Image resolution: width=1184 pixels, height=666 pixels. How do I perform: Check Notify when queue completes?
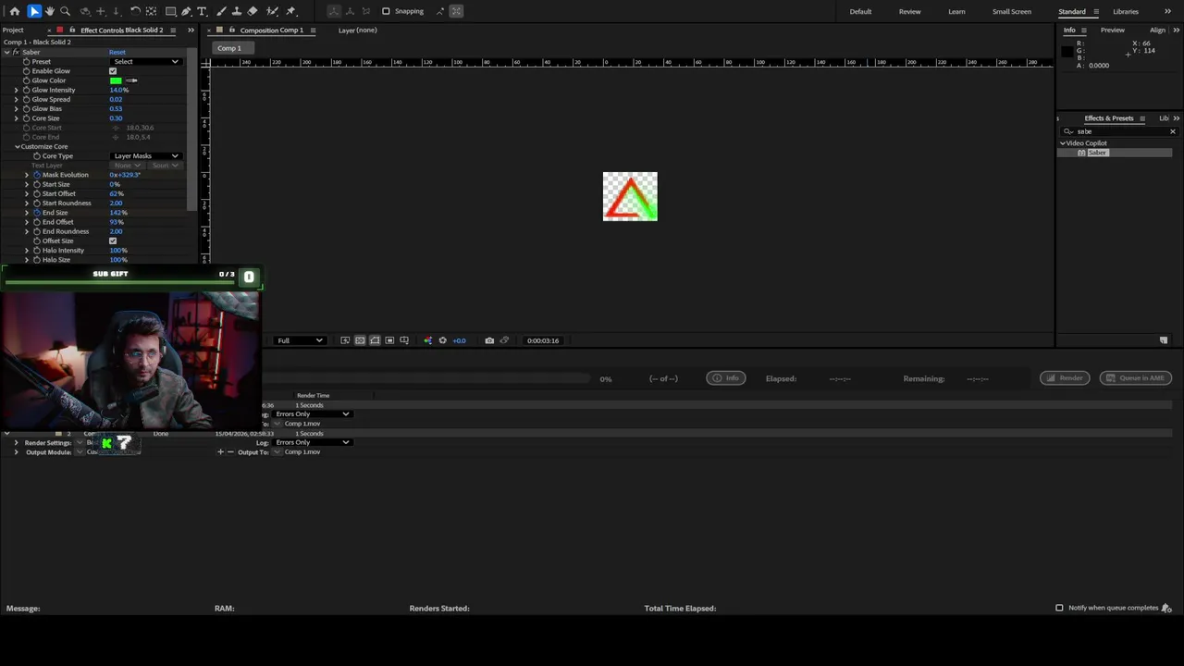(1059, 608)
